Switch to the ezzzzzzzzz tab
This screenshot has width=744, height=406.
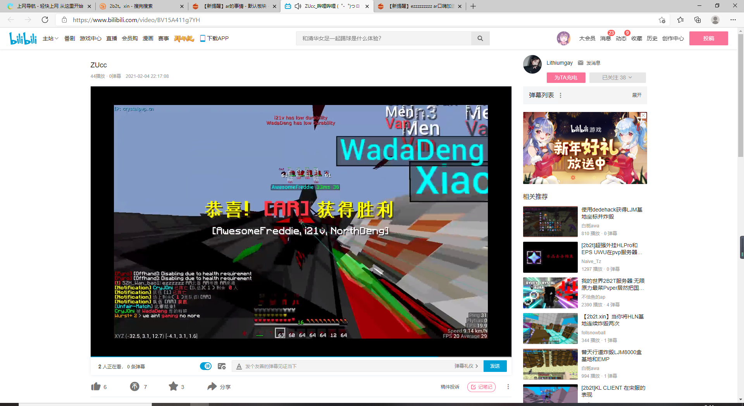pos(420,6)
